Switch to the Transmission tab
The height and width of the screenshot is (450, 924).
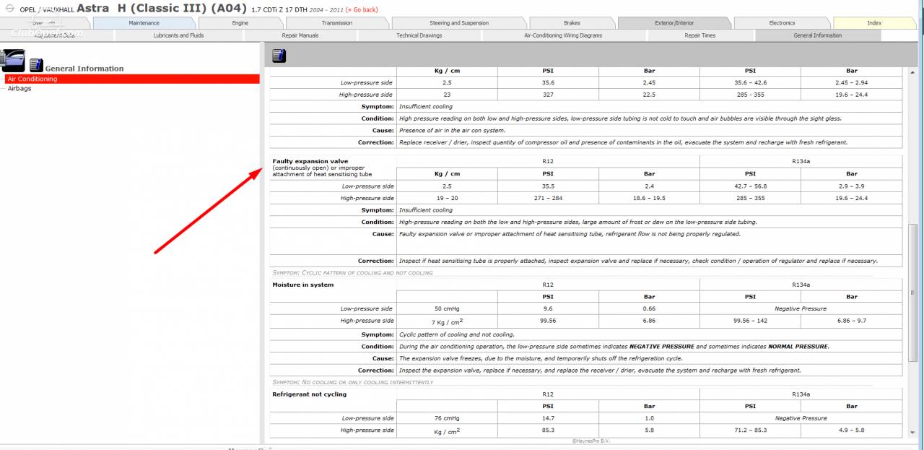(337, 23)
